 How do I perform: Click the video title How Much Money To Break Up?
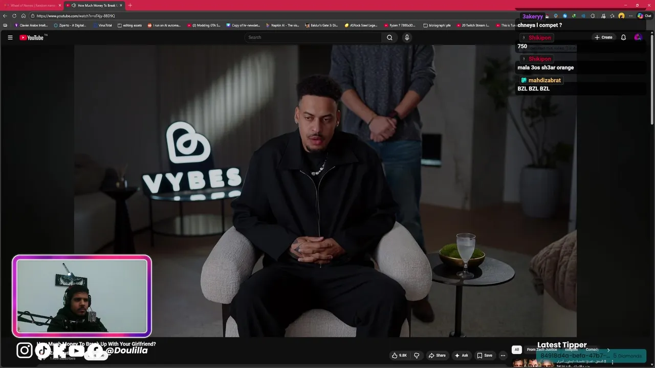tap(96, 344)
